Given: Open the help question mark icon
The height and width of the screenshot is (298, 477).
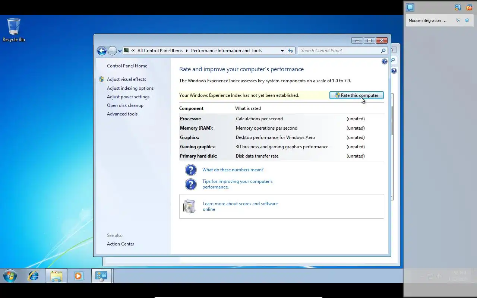Looking at the screenshot, I should pyautogui.click(x=385, y=61).
